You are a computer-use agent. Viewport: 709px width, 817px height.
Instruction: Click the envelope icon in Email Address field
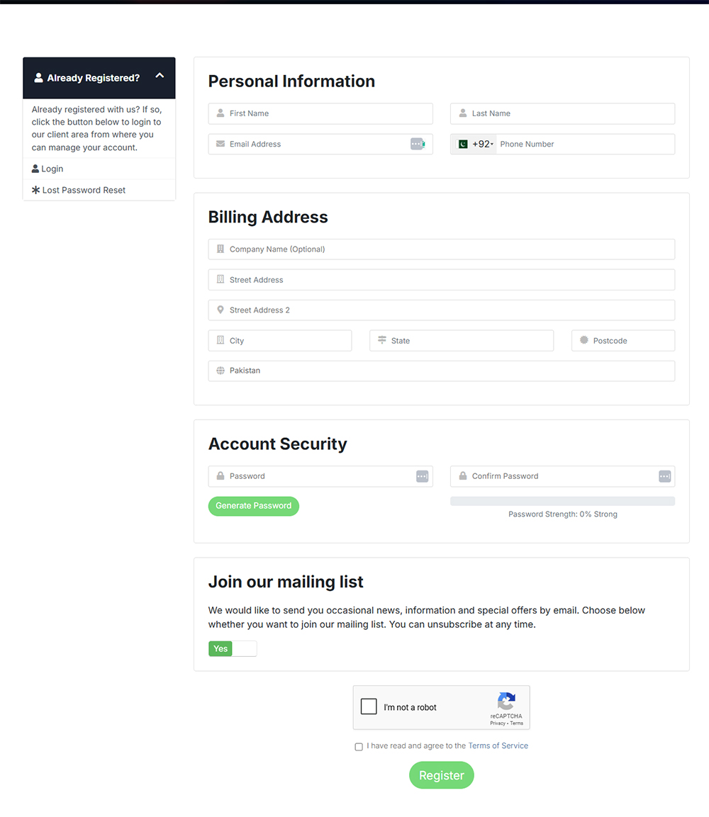pos(220,144)
